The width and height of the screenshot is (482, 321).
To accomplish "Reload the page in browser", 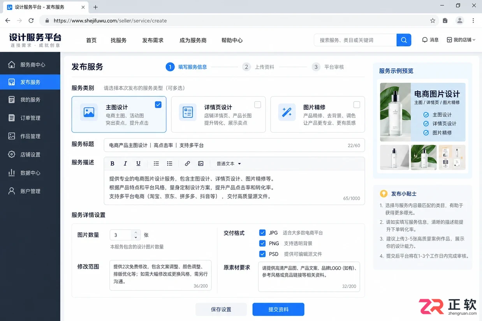I will click(31, 21).
